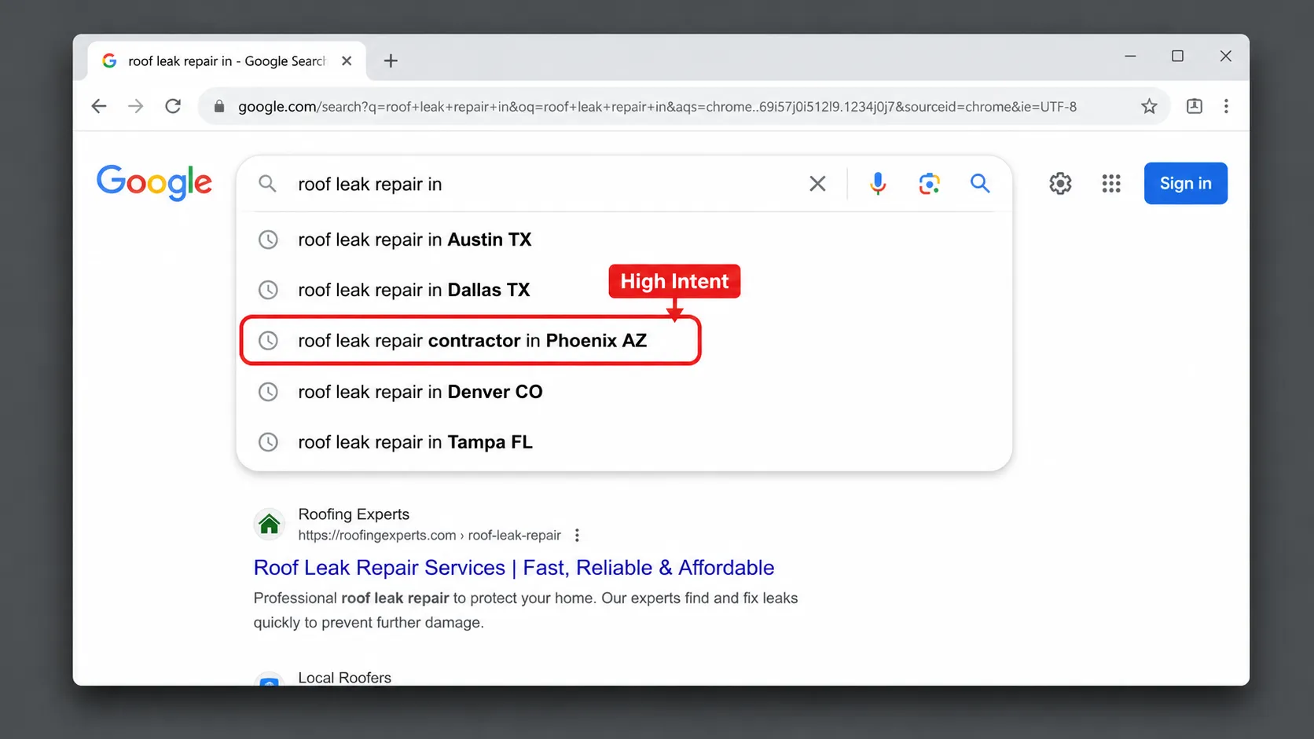Click the 'Local Roofers' result name
This screenshot has width=1314, height=739.
point(344,678)
